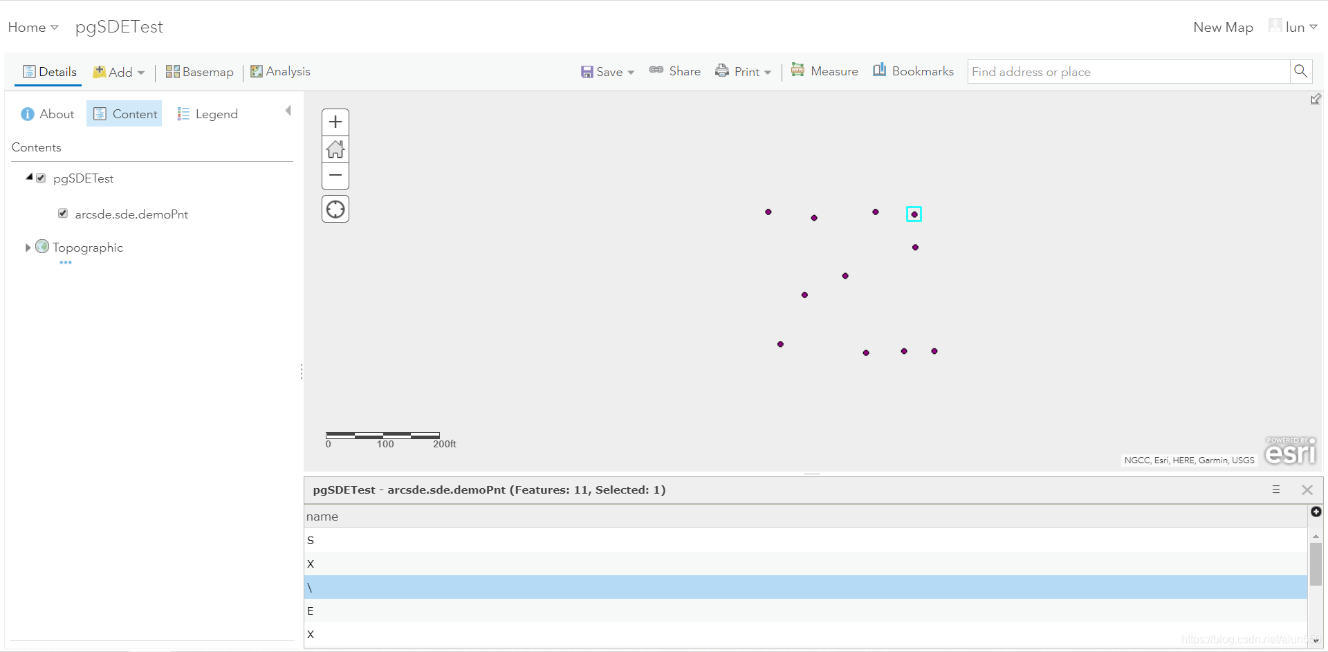1328x652 pixels.
Task: Click pgSDETest layer name
Action: point(83,178)
